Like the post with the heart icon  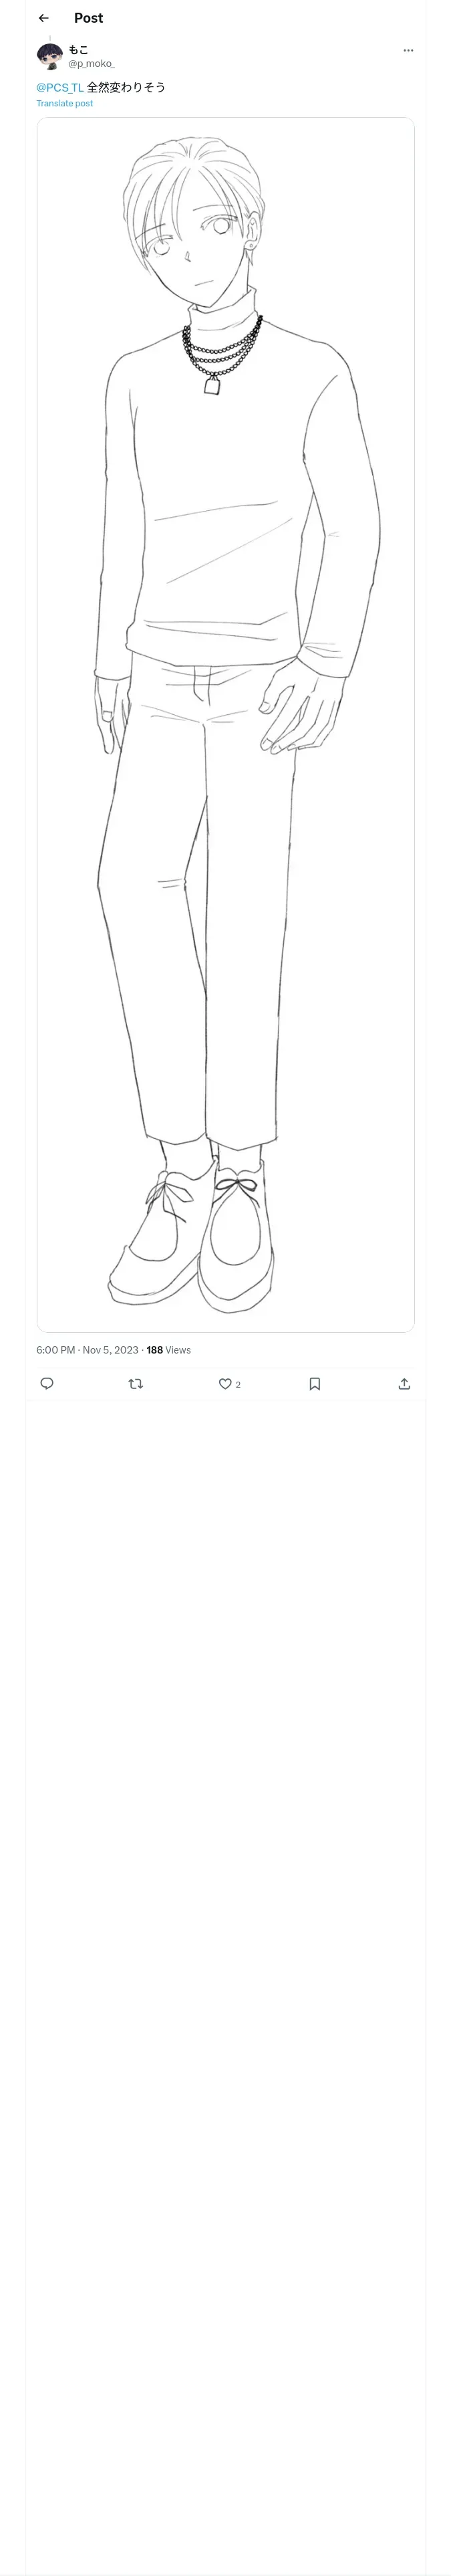pyautogui.click(x=225, y=1383)
